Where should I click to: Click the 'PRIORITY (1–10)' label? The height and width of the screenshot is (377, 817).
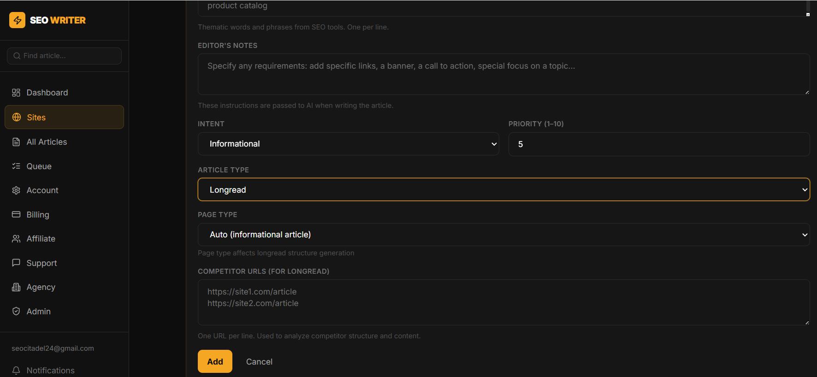pyautogui.click(x=536, y=124)
